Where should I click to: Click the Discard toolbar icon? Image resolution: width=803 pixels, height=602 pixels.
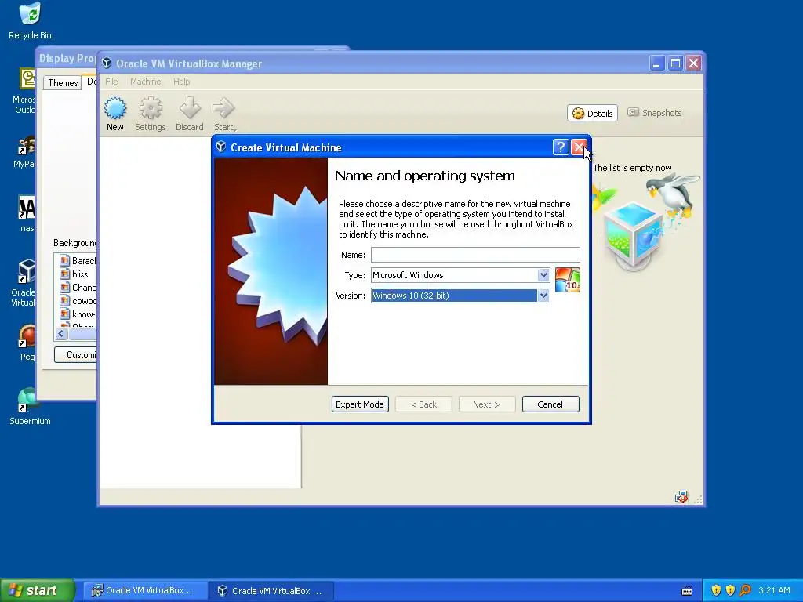click(190, 114)
